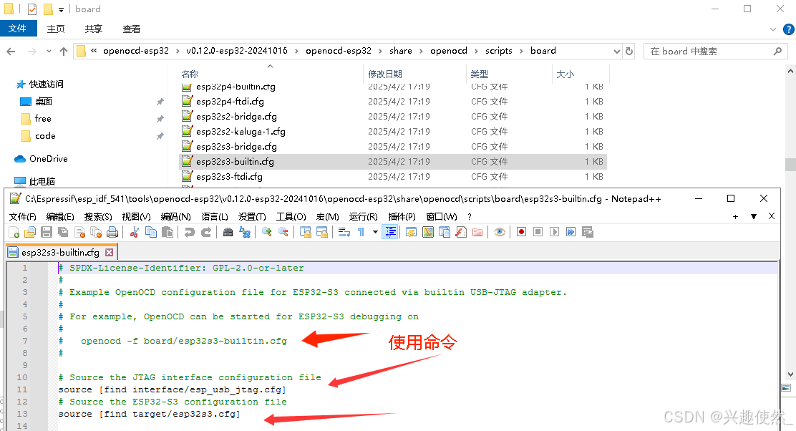Click the Play recorded macro icon

pos(554,232)
